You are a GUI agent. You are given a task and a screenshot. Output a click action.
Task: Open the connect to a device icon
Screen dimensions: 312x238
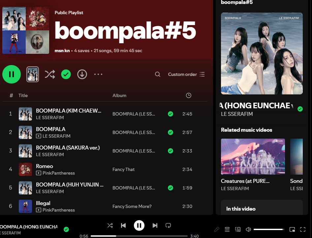click(x=238, y=229)
